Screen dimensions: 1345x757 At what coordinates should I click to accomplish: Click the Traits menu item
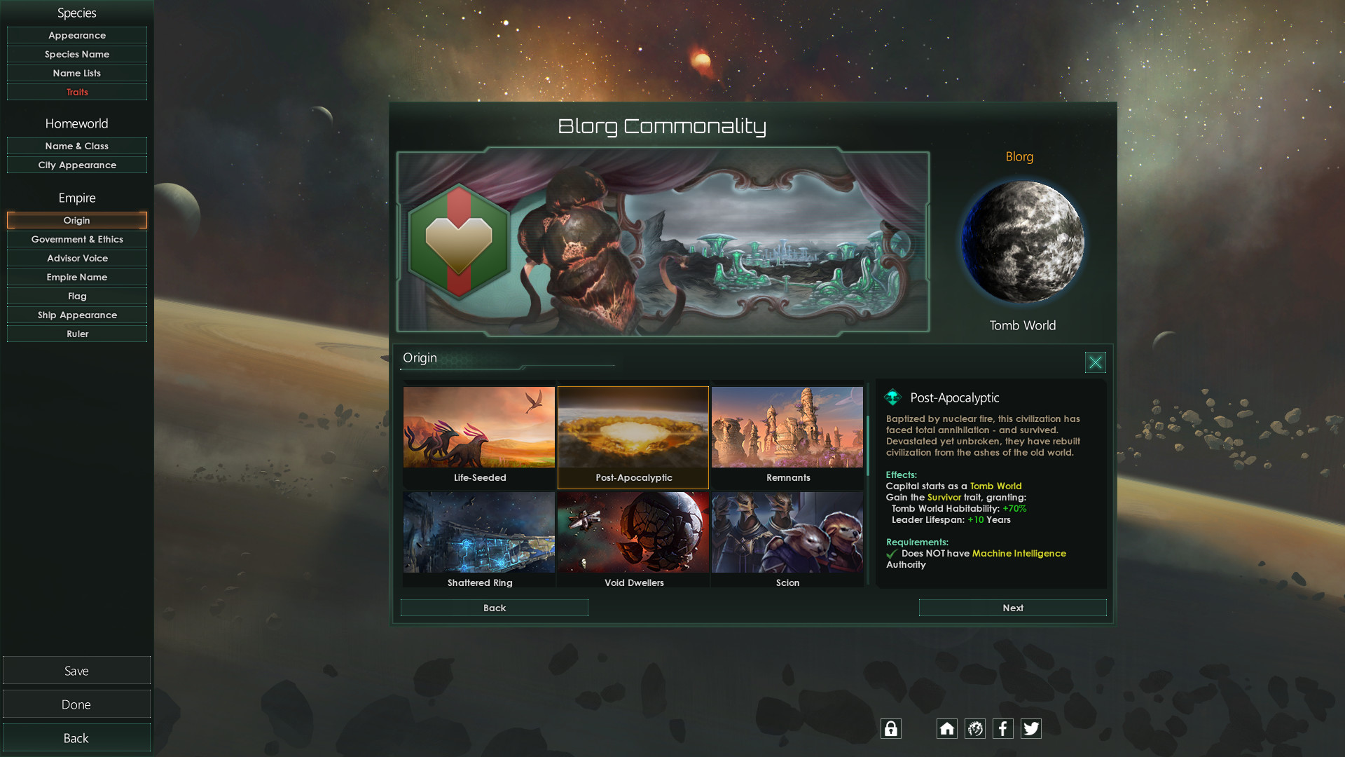coord(76,92)
